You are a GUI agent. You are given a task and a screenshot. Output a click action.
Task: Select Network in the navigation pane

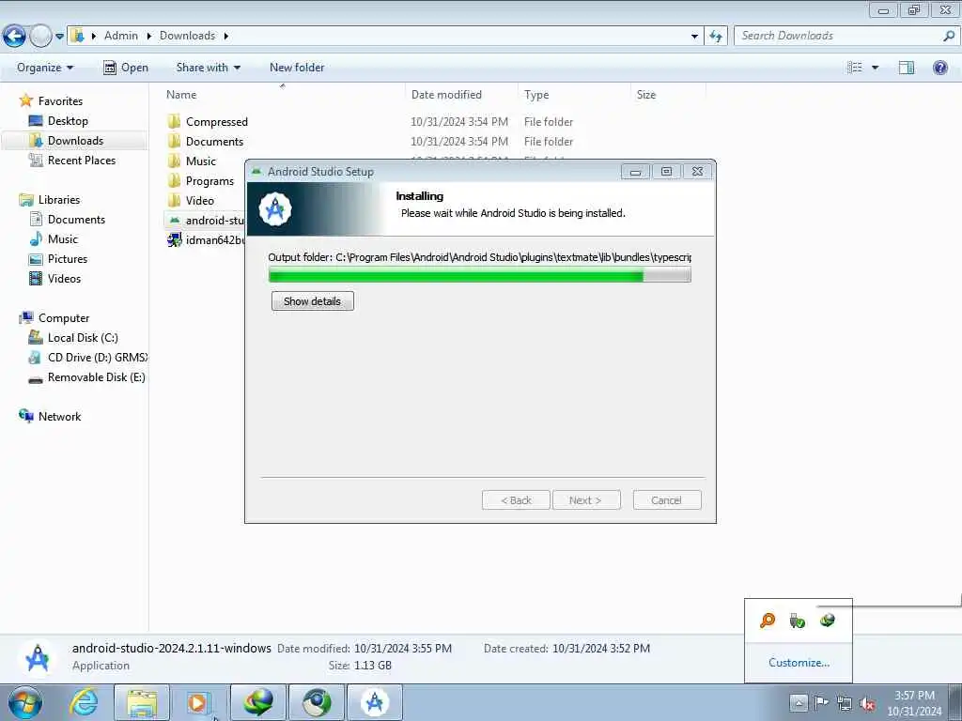[51, 416]
